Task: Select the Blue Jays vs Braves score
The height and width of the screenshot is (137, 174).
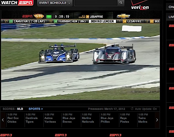Action: point(69,118)
